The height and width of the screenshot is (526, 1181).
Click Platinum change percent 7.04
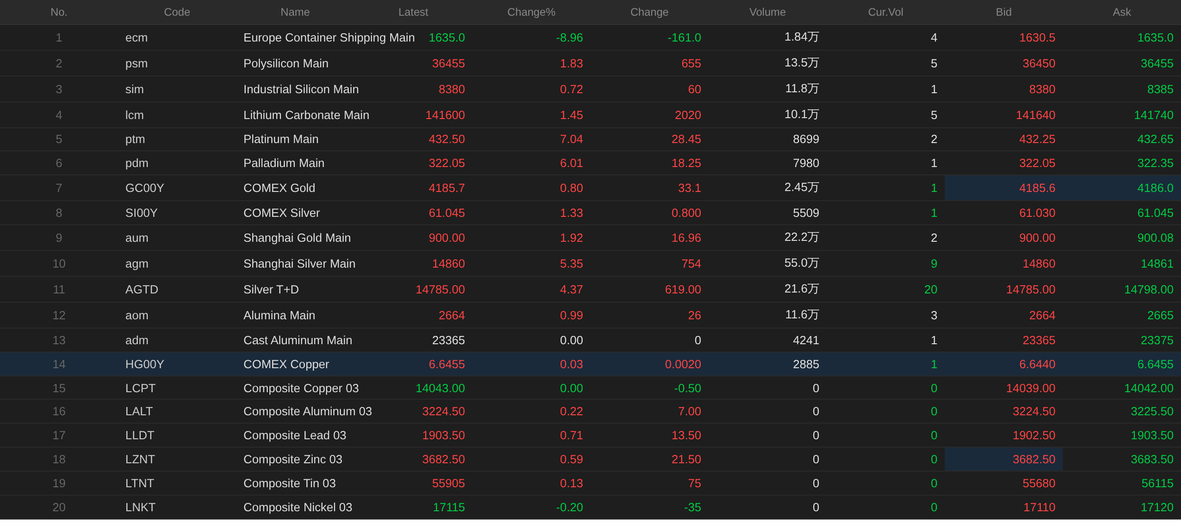(x=571, y=139)
